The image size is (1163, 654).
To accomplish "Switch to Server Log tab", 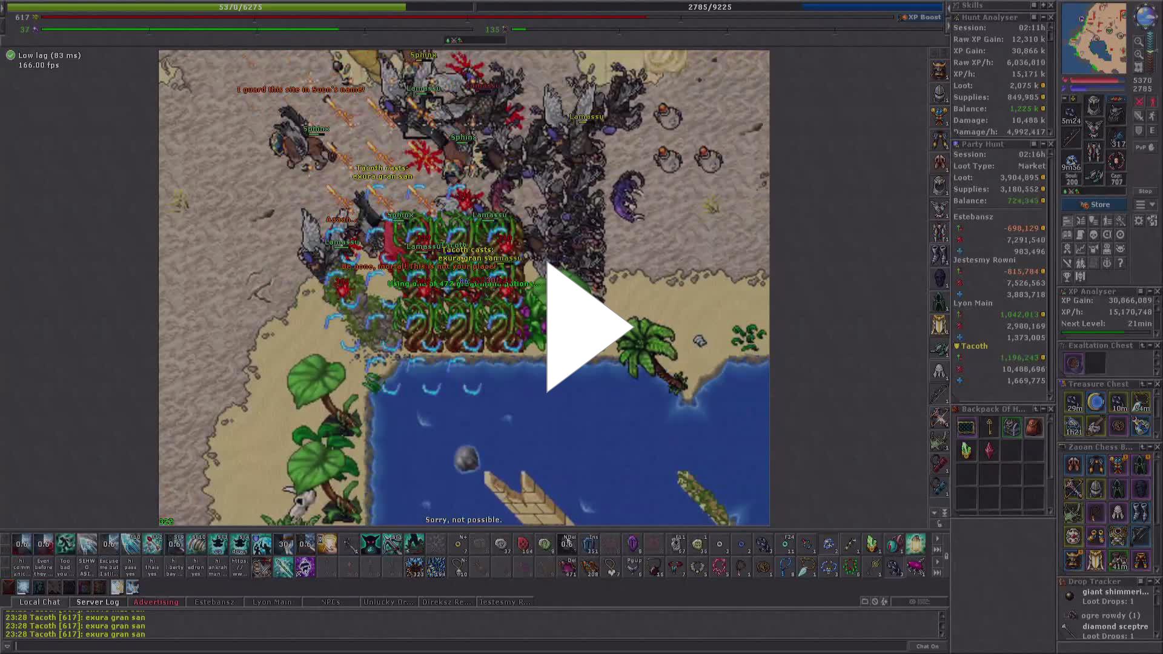I will pyautogui.click(x=98, y=602).
